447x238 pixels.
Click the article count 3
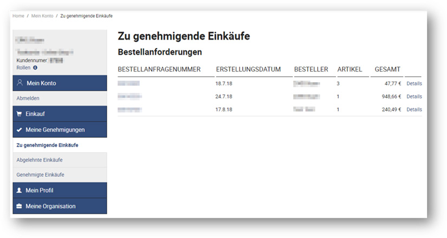(338, 83)
